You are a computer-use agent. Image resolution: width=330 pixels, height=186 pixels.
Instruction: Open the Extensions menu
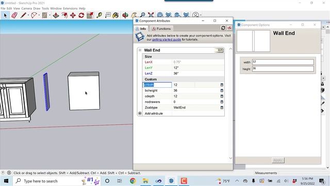coord(70,8)
